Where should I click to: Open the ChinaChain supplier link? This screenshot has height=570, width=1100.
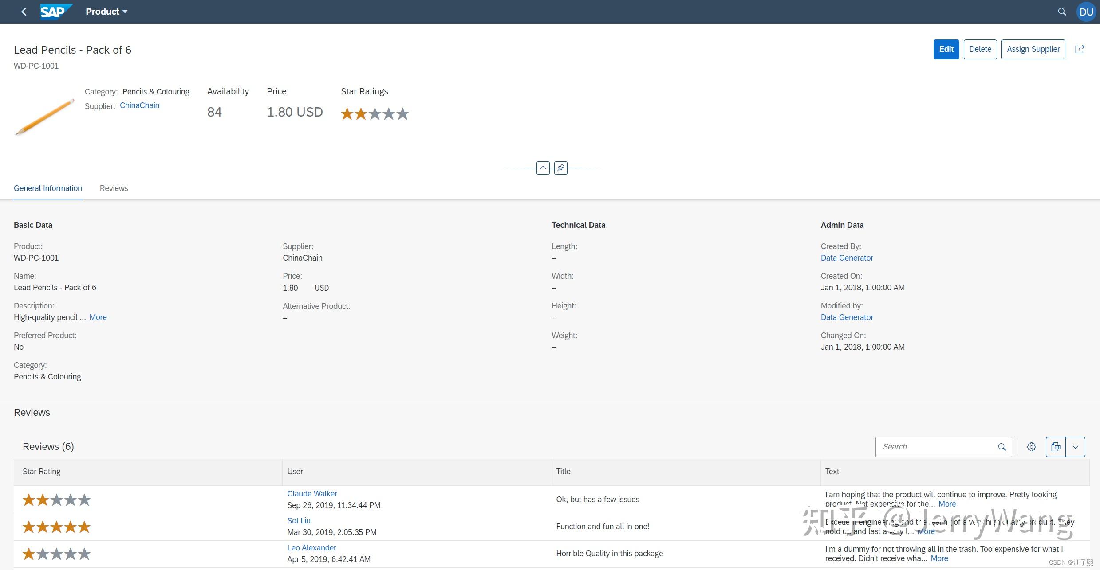click(139, 105)
